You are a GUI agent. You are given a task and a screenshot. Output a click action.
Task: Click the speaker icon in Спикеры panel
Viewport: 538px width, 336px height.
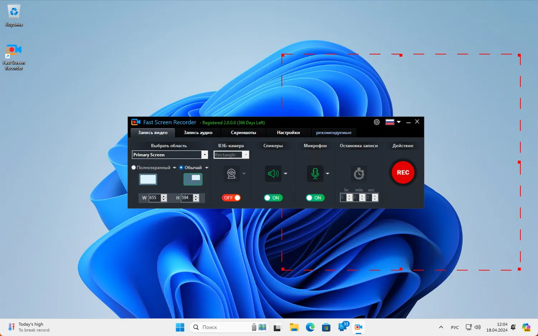(x=273, y=174)
